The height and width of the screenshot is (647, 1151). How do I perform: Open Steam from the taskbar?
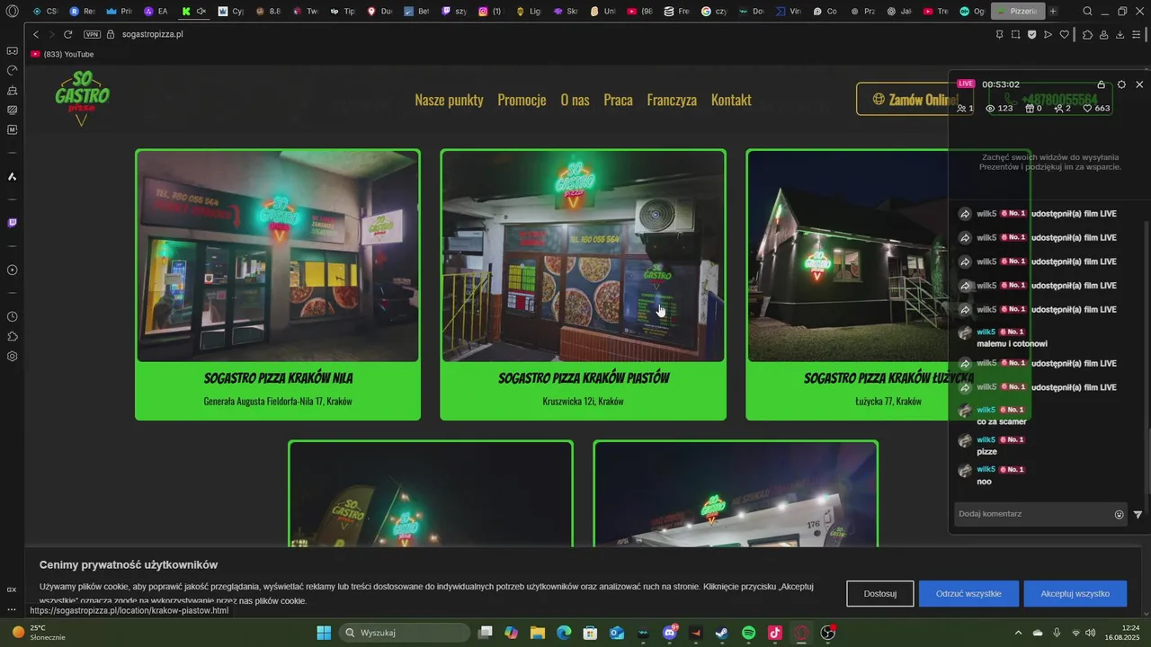coord(722,633)
